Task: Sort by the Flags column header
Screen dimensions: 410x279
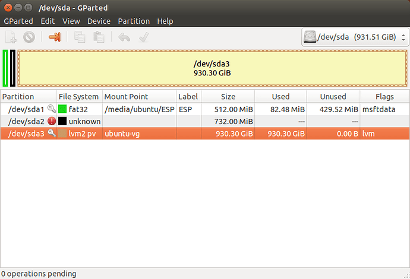Action: (x=384, y=97)
